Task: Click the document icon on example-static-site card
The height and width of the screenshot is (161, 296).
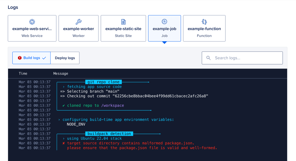Action: point(123,22)
